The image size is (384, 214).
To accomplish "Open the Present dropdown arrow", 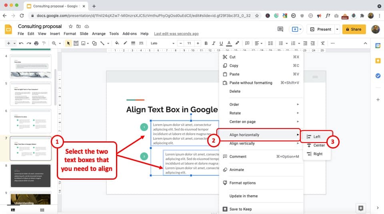I will [337, 30].
